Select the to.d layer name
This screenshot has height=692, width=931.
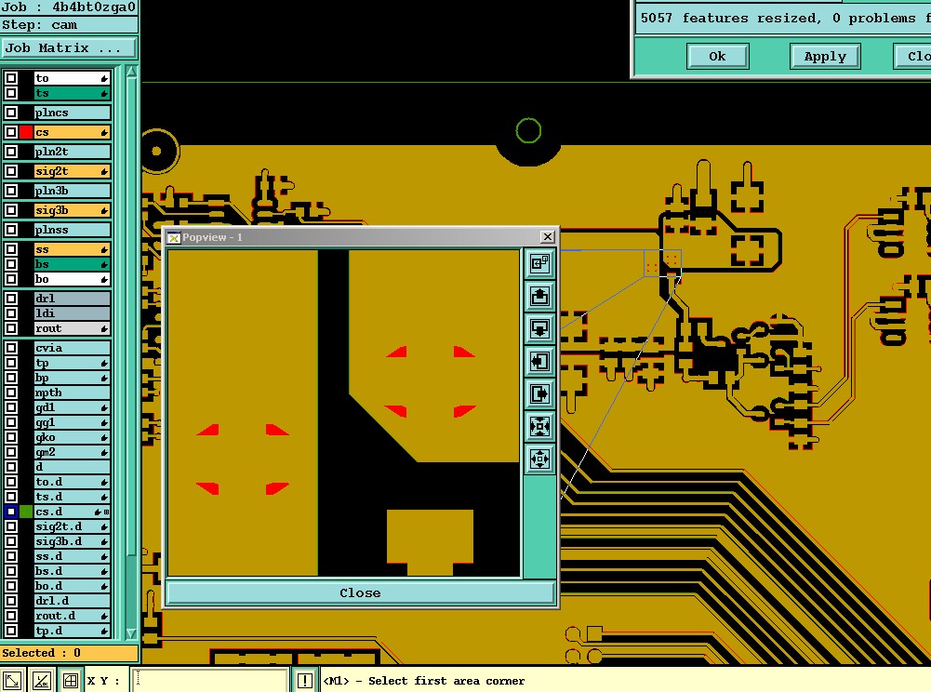coord(73,482)
